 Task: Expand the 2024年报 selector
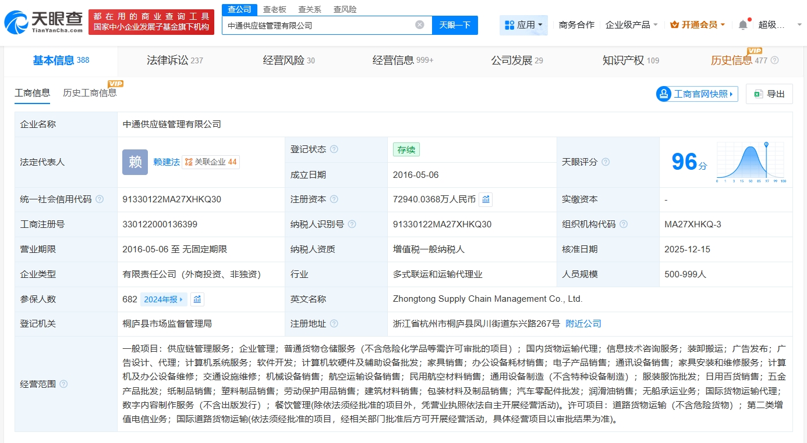(x=164, y=299)
